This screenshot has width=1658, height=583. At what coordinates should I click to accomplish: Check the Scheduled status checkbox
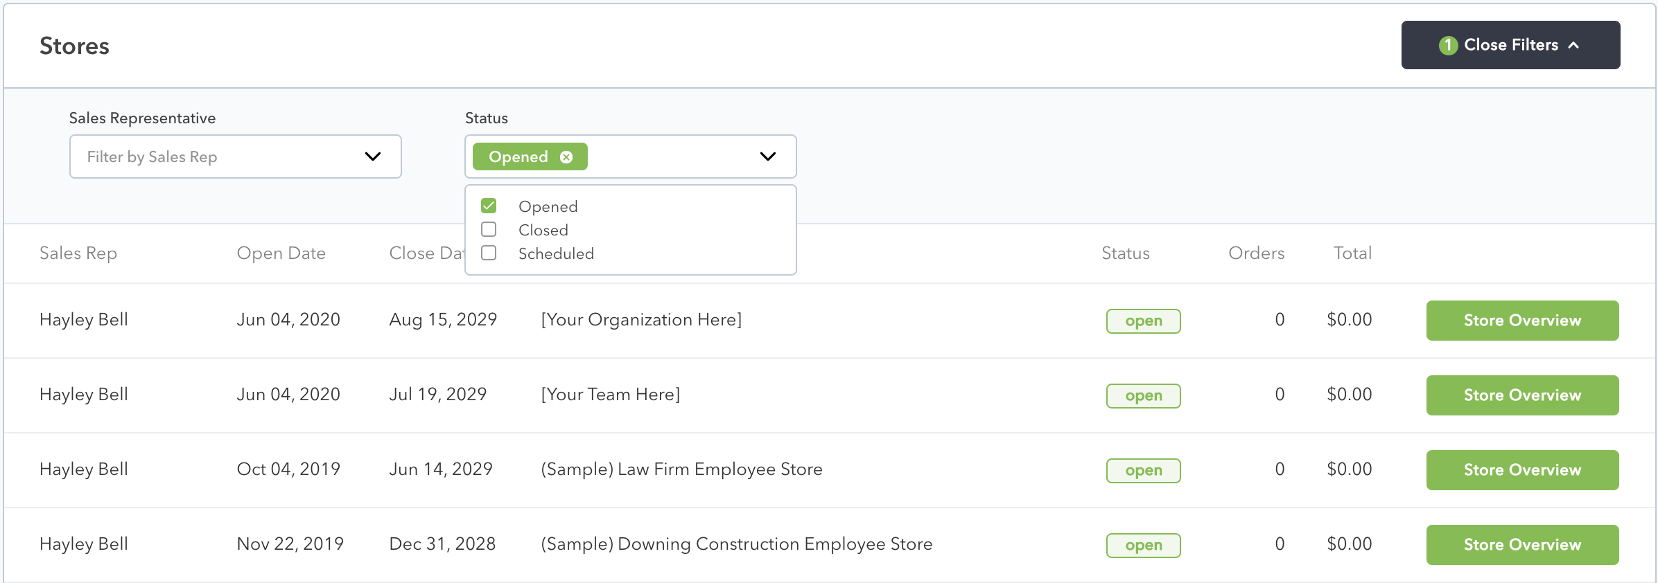click(x=489, y=253)
